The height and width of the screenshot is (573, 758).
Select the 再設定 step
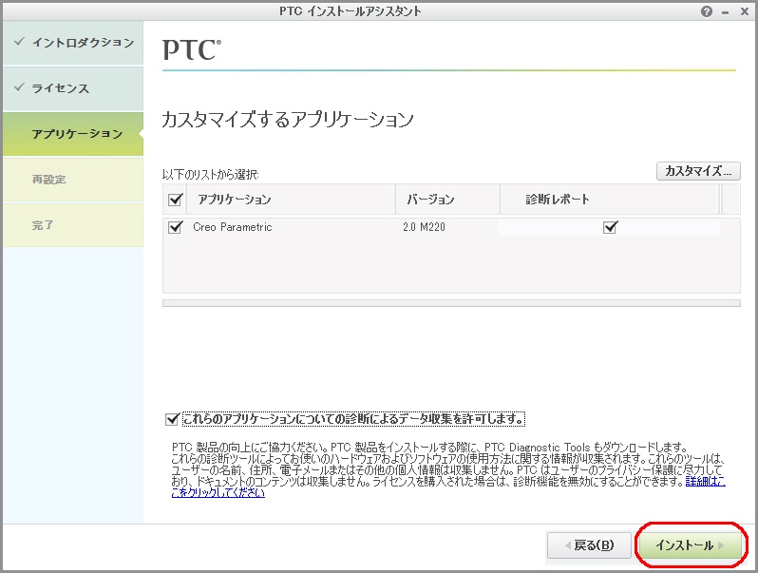[x=73, y=180]
